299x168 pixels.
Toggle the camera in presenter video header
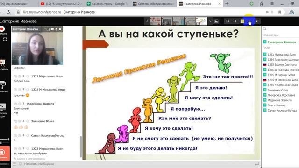click(x=52, y=29)
